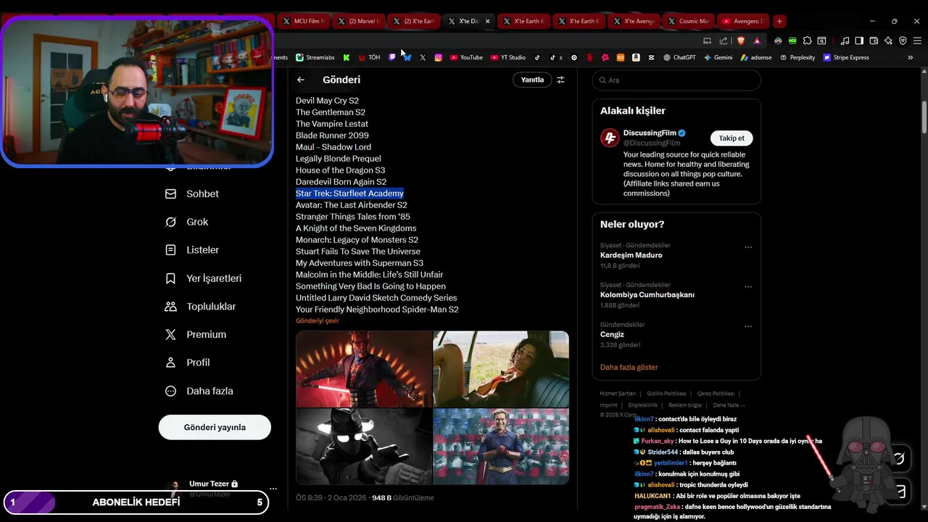928x522 pixels.
Task: Click Gönderiyi çevir translate link
Action: click(x=317, y=320)
